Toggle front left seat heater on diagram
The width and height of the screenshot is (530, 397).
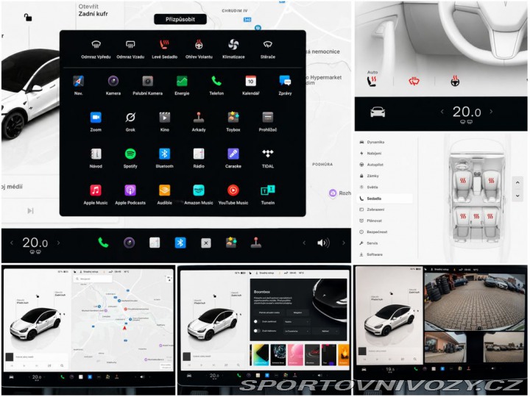463,181
